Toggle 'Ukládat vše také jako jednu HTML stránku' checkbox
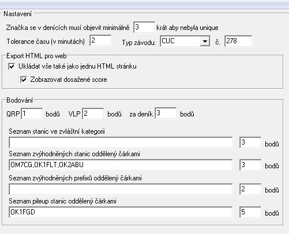This screenshot has width=289, height=234. pos(12,66)
